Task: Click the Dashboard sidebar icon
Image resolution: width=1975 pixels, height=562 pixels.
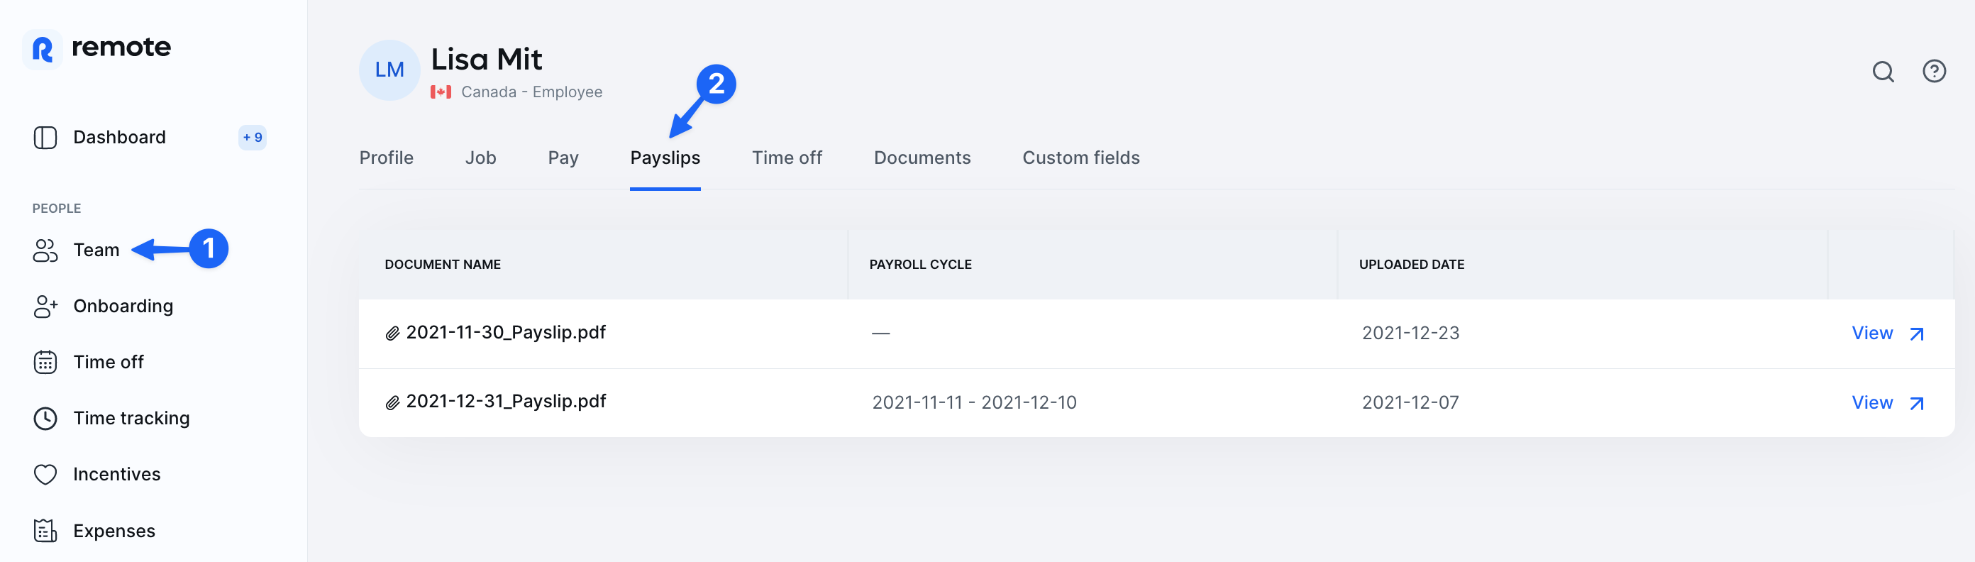Action: (x=45, y=137)
